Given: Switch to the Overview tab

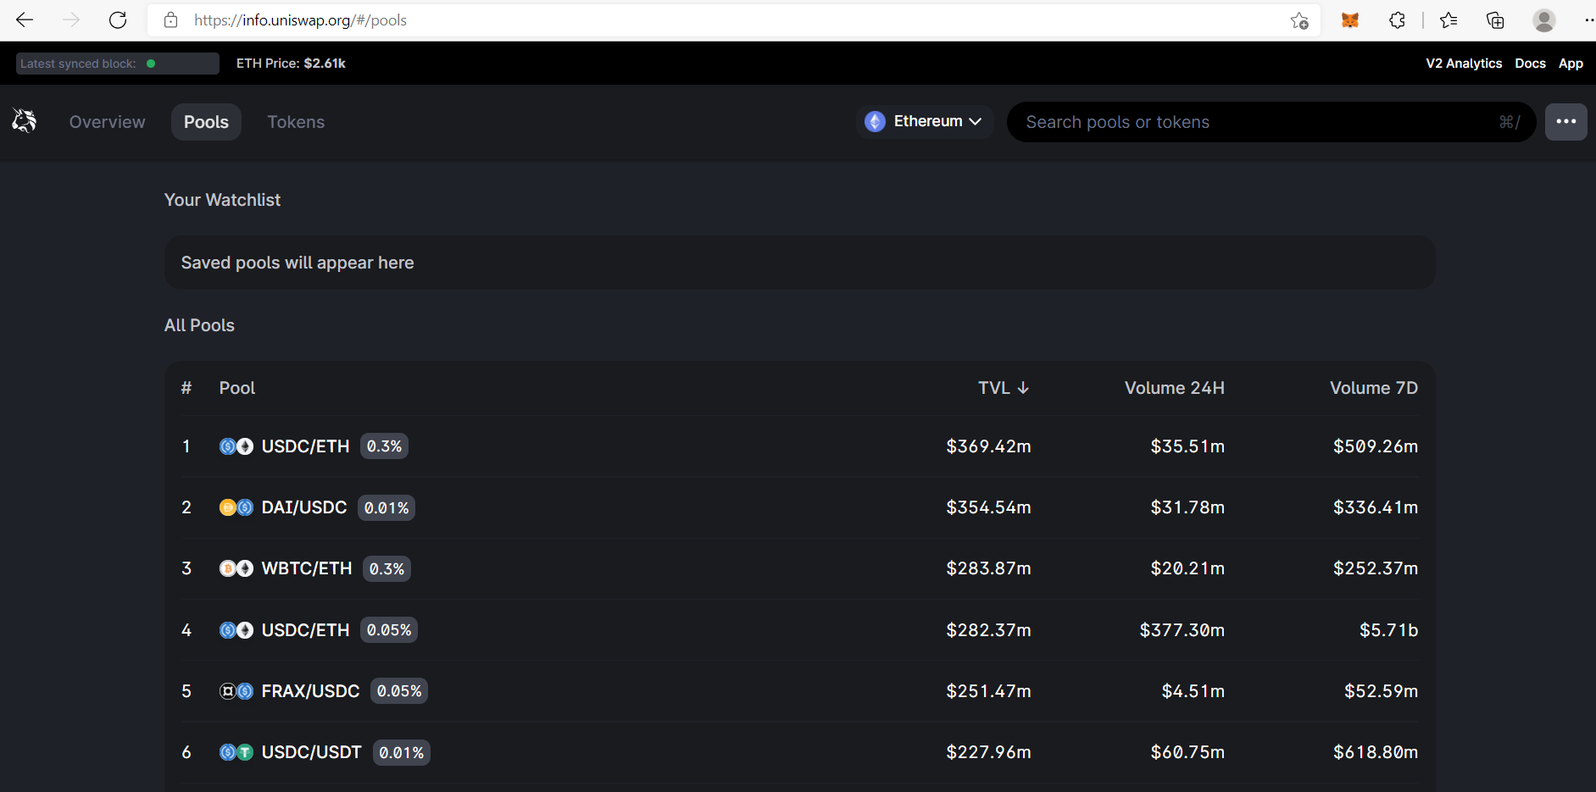Looking at the screenshot, I should pos(107,122).
